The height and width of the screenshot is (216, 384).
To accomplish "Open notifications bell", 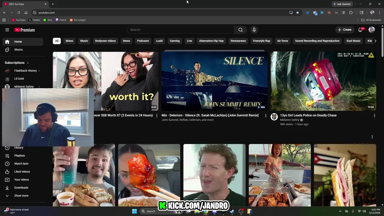I will [x=361, y=30].
